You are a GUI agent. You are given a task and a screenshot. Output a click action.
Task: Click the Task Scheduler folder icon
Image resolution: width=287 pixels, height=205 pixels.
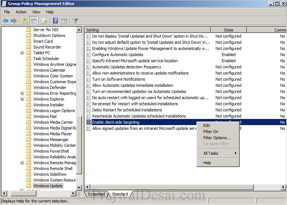pos(29,59)
